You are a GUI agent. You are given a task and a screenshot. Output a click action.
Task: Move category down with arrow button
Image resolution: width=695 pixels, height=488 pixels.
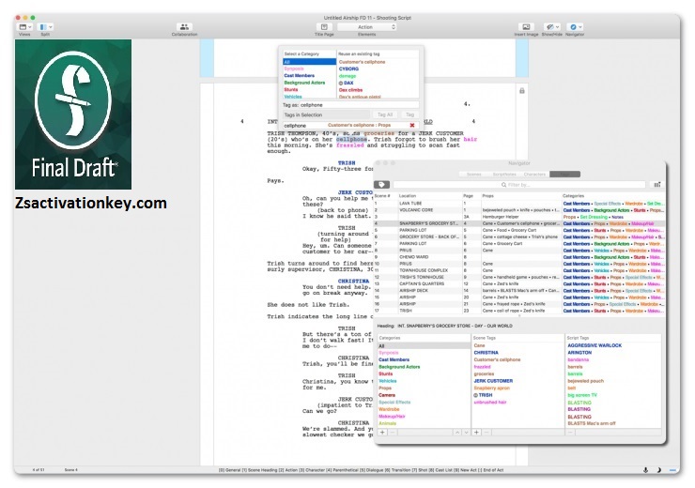(466, 433)
